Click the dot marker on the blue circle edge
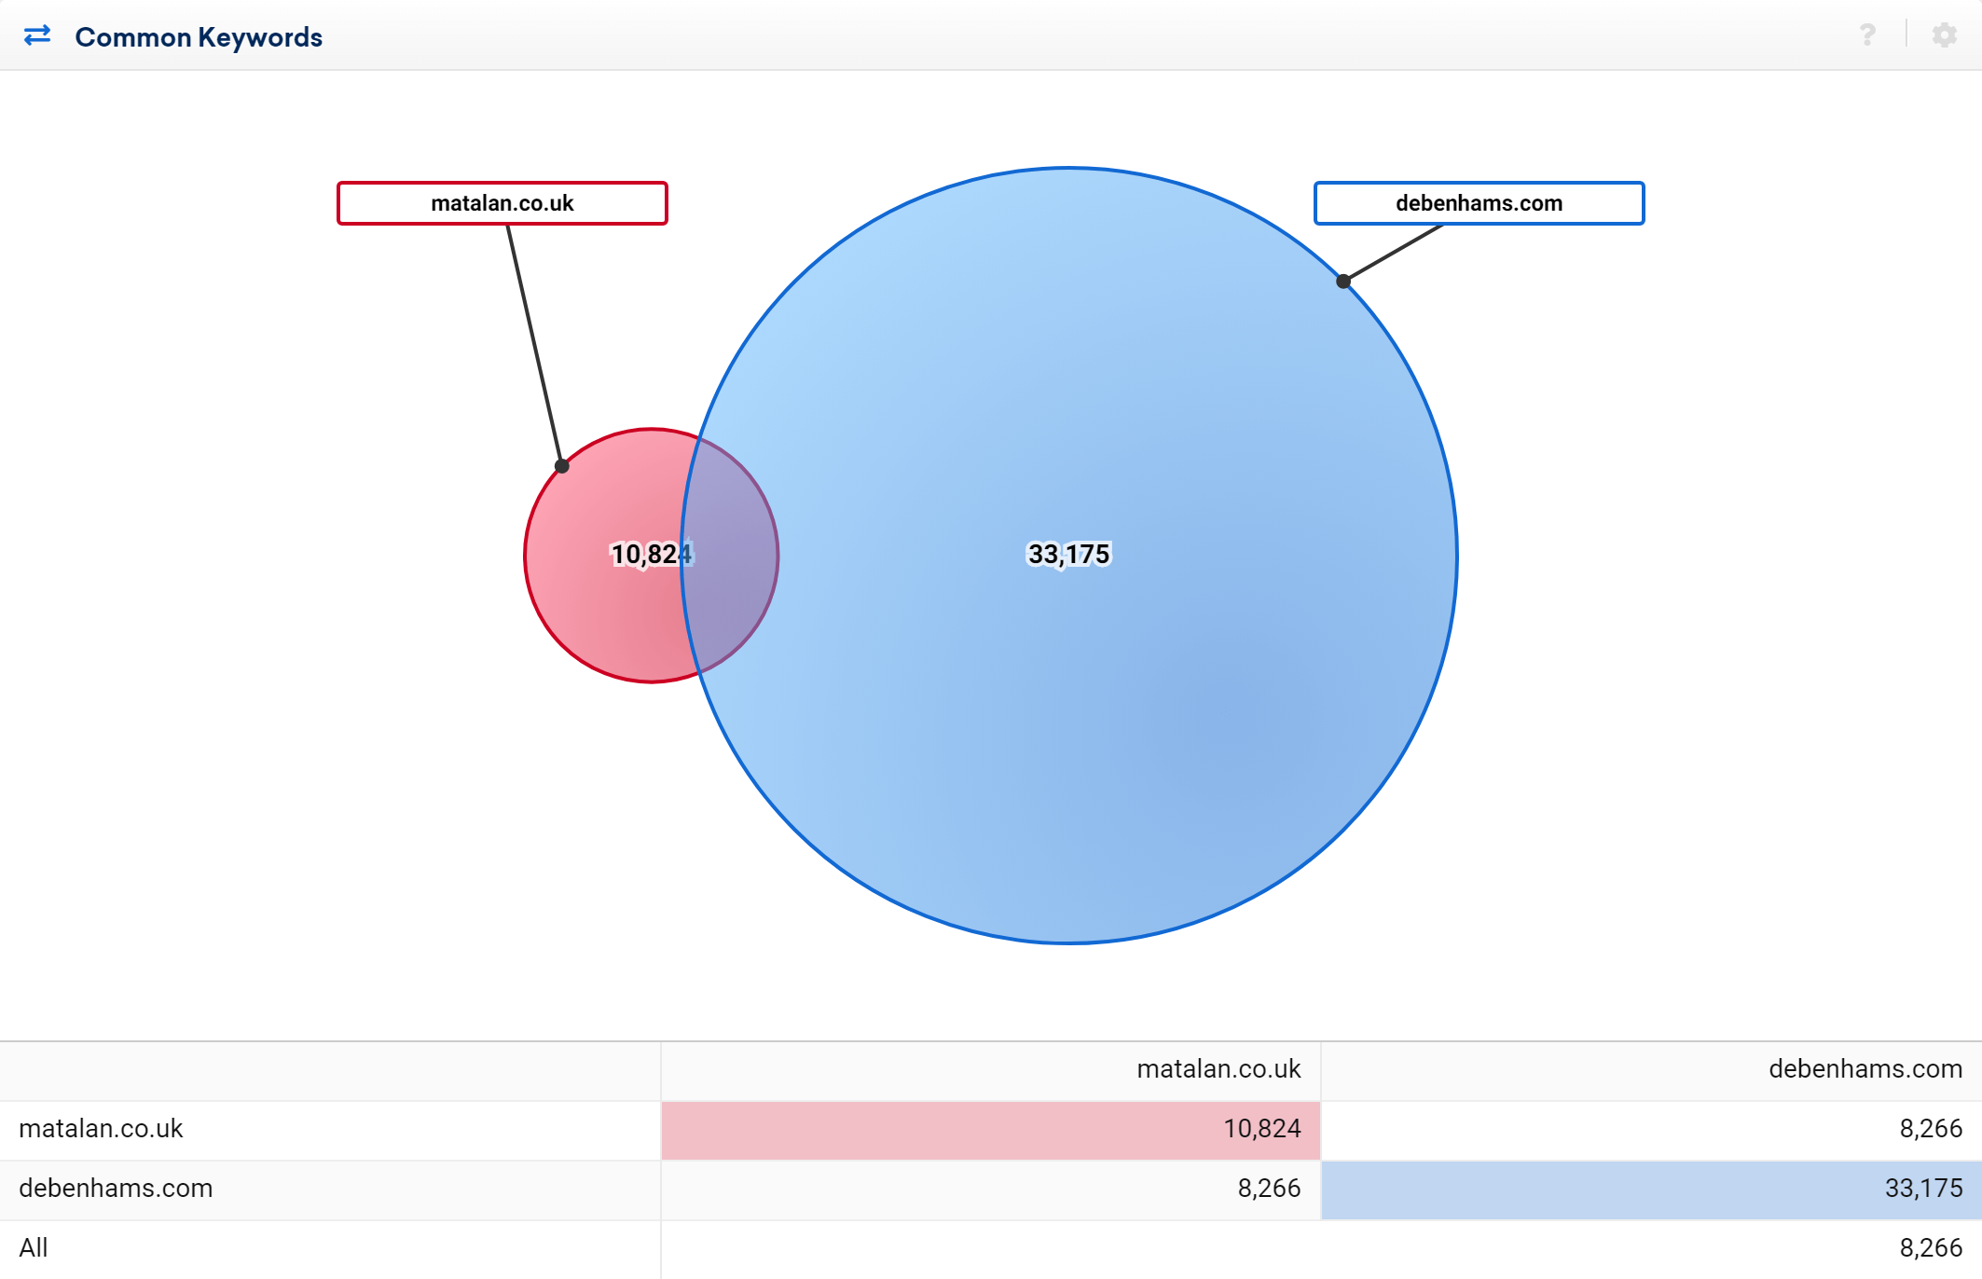1982x1279 pixels. pyautogui.click(x=1343, y=282)
